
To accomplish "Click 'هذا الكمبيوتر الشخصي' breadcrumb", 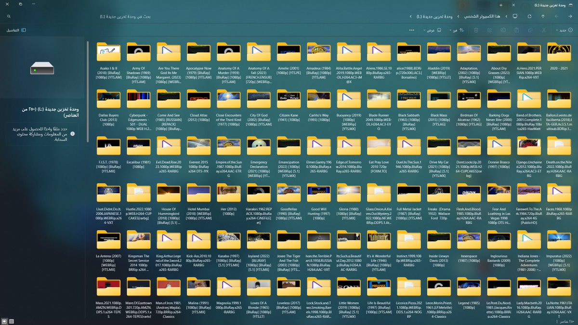I will (482, 16).
